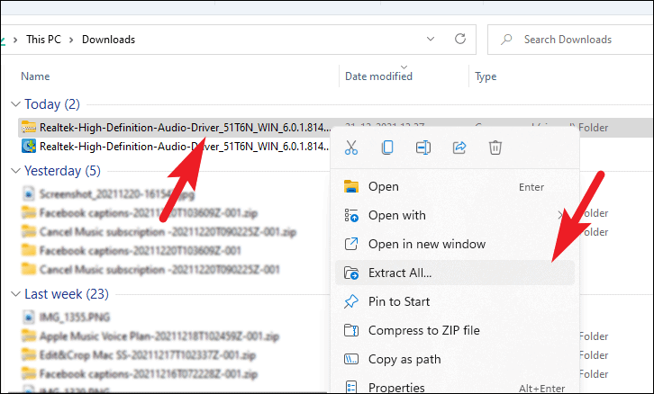Open the address bar history dropdown

pyautogui.click(x=431, y=40)
